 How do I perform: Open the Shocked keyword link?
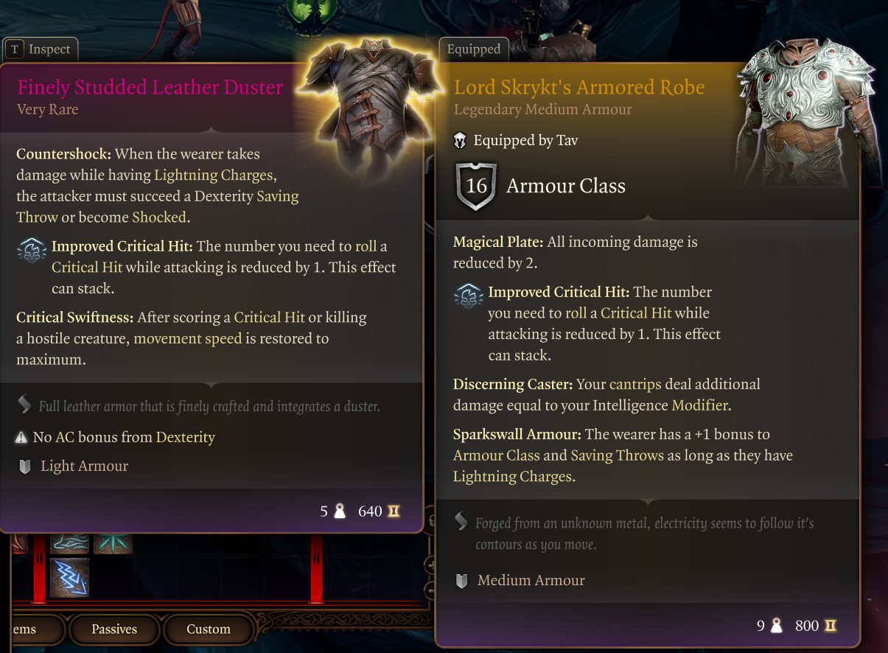pyautogui.click(x=159, y=217)
